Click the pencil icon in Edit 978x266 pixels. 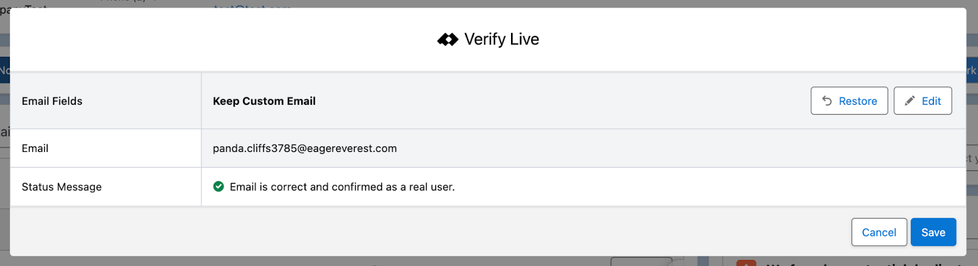pos(910,101)
